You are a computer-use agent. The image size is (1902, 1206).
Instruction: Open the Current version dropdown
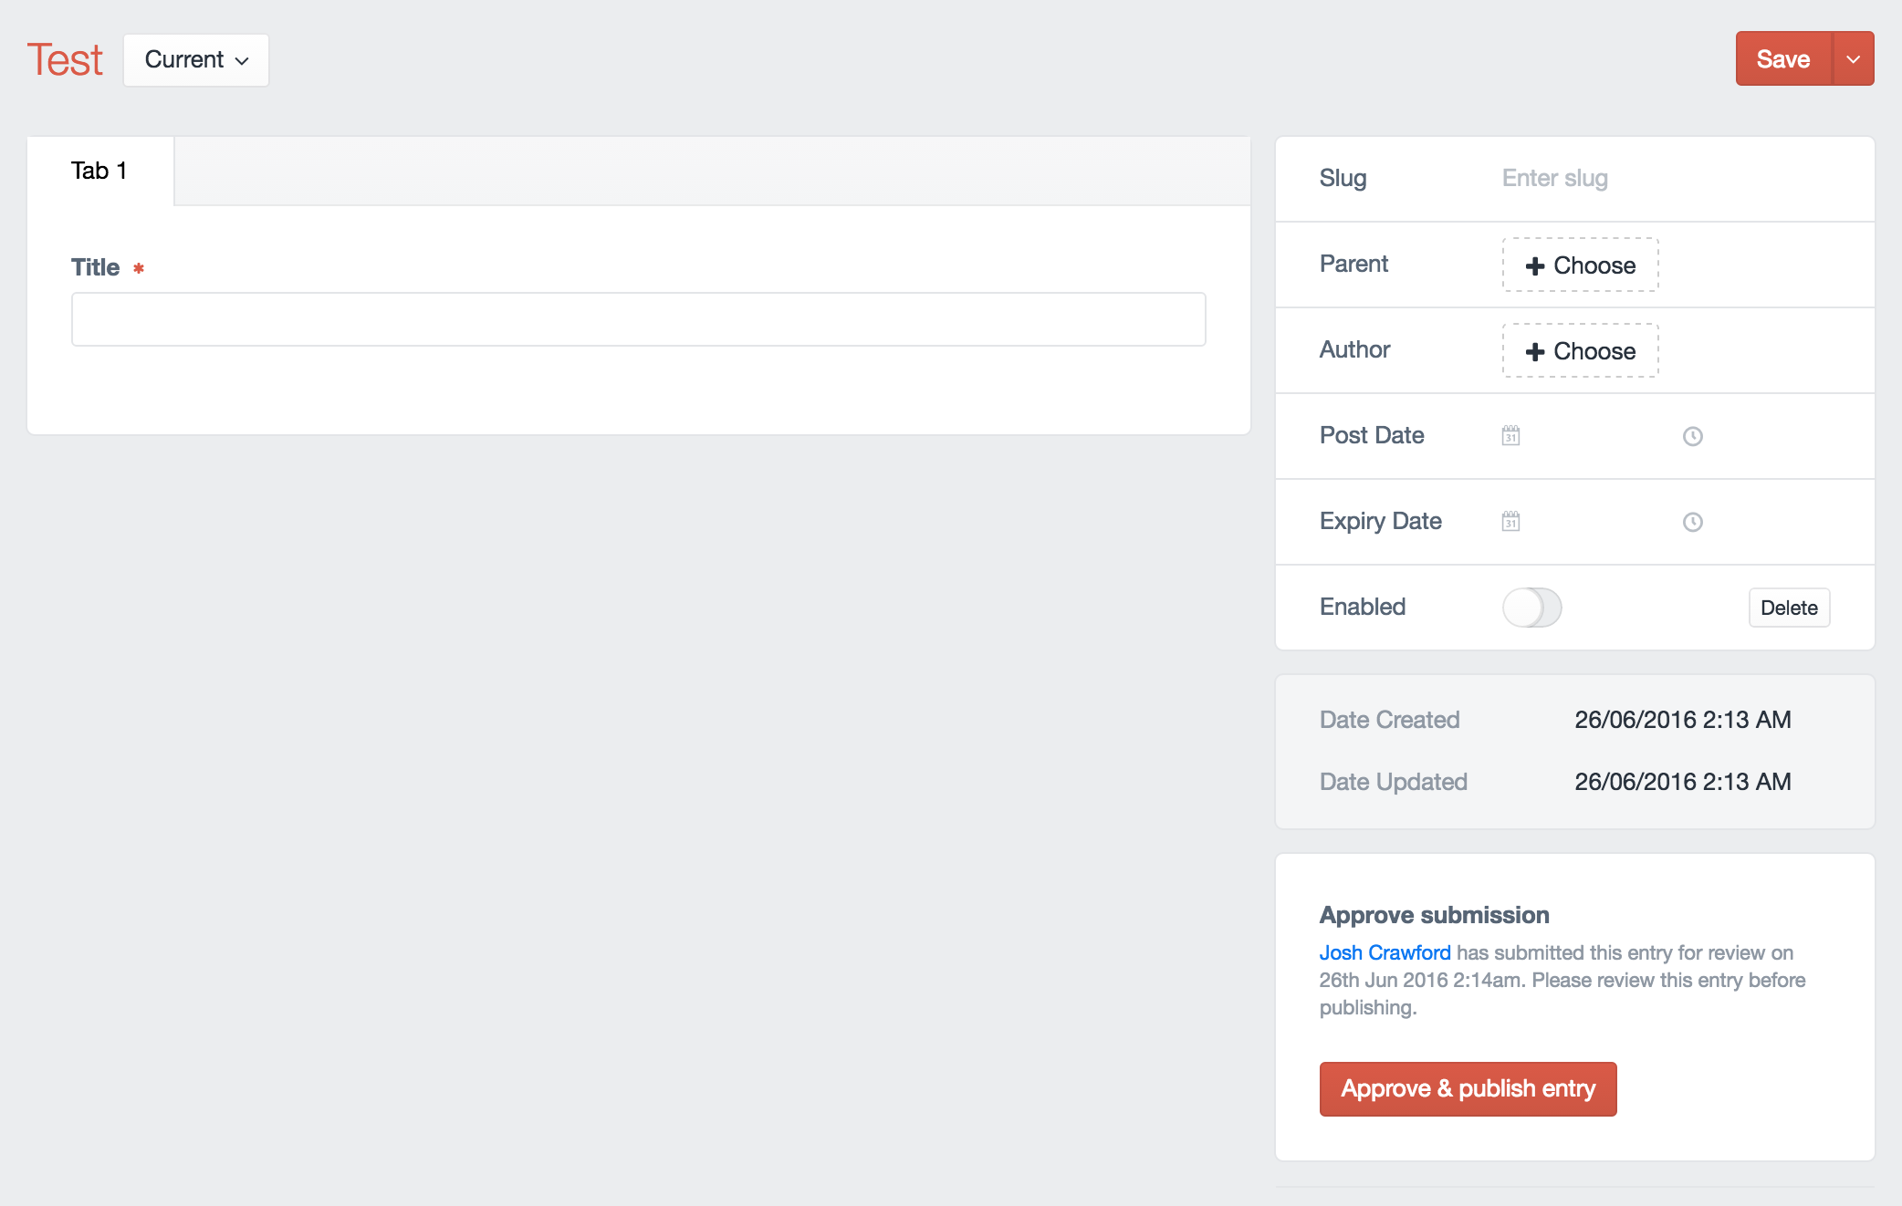coord(196,60)
